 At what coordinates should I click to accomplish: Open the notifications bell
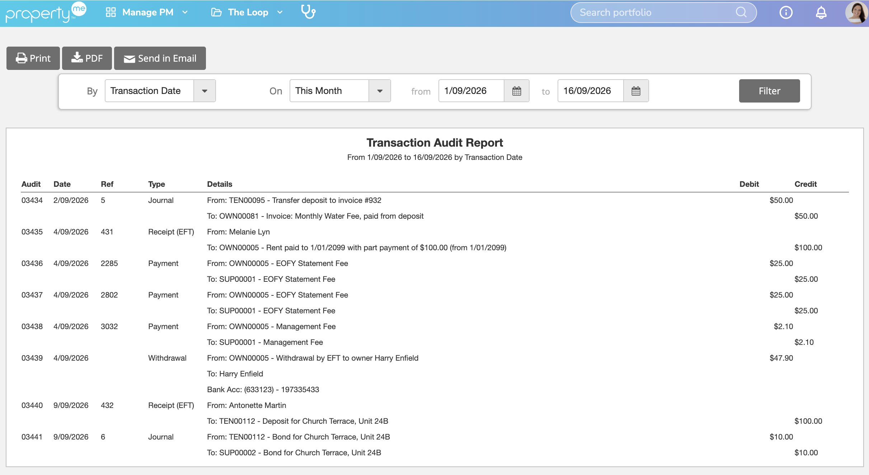pyautogui.click(x=821, y=13)
